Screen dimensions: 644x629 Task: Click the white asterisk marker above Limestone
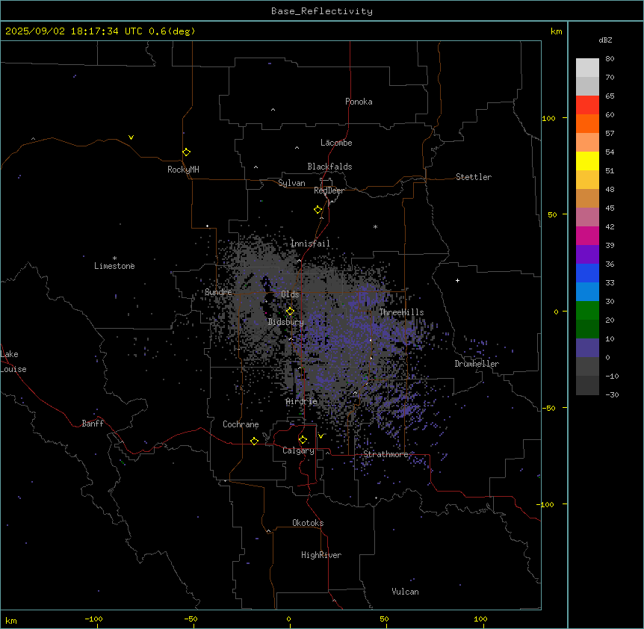point(114,258)
